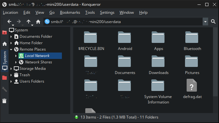The width and height of the screenshot is (219, 123).
Task: Select Documents Folder in the tree
Action: (x=33, y=37)
